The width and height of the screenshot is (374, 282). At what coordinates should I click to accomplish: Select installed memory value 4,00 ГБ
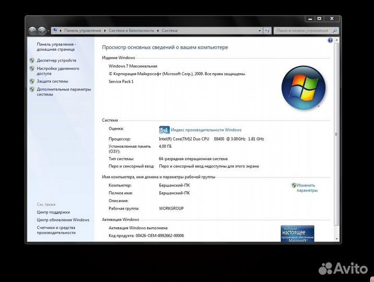pos(165,146)
